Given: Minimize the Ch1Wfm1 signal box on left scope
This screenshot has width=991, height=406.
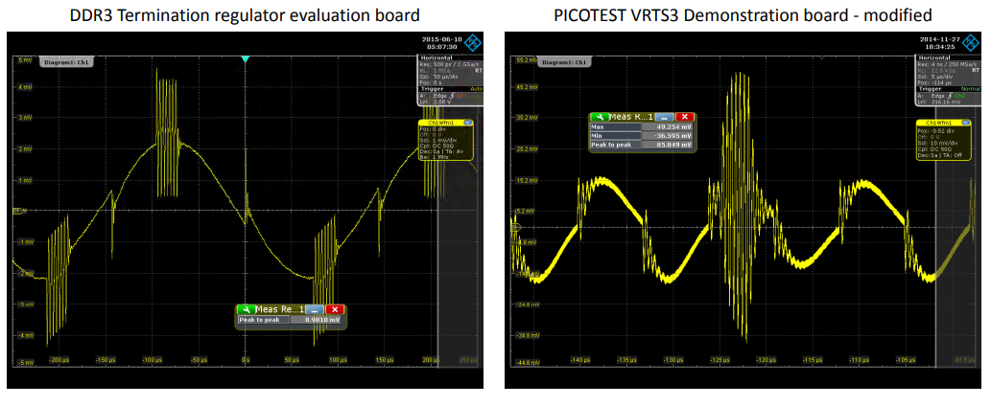Looking at the screenshot, I should [x=468, y=124].
